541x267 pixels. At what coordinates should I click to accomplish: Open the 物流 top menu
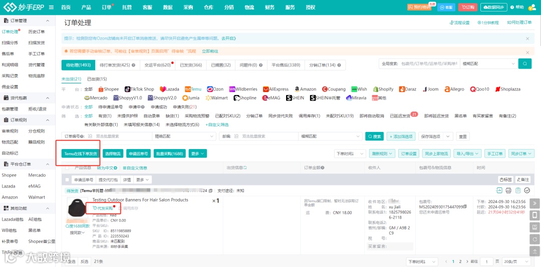(x=249, y=7)
